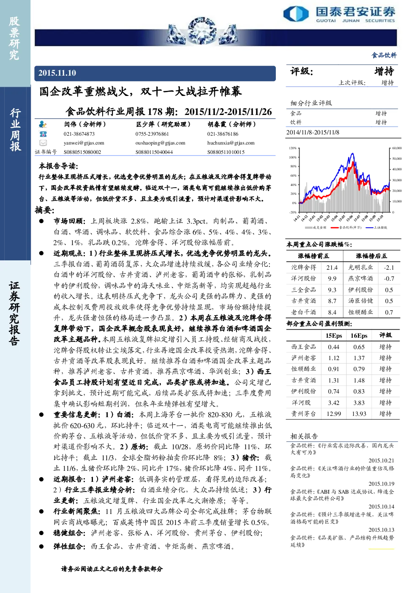
Task: Click the 西王食品 earnings forecast row
Action: point(343,347)
